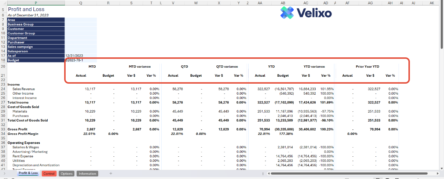444x179 pixels.
Task: Open the red Control sheet tab
Action: tap(49, 174)
